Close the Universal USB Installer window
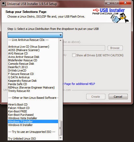 [125, 3]
